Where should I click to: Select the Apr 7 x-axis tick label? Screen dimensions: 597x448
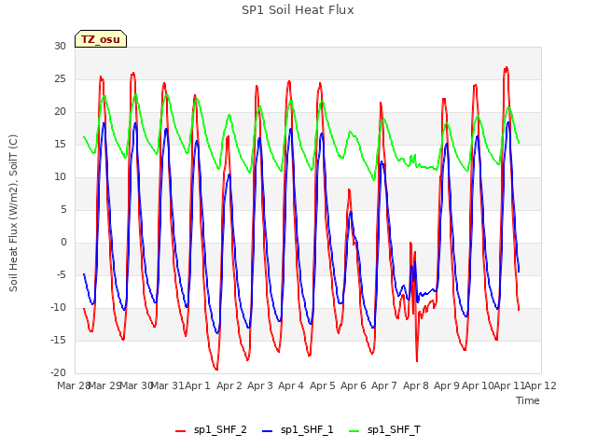pos(384,385)
